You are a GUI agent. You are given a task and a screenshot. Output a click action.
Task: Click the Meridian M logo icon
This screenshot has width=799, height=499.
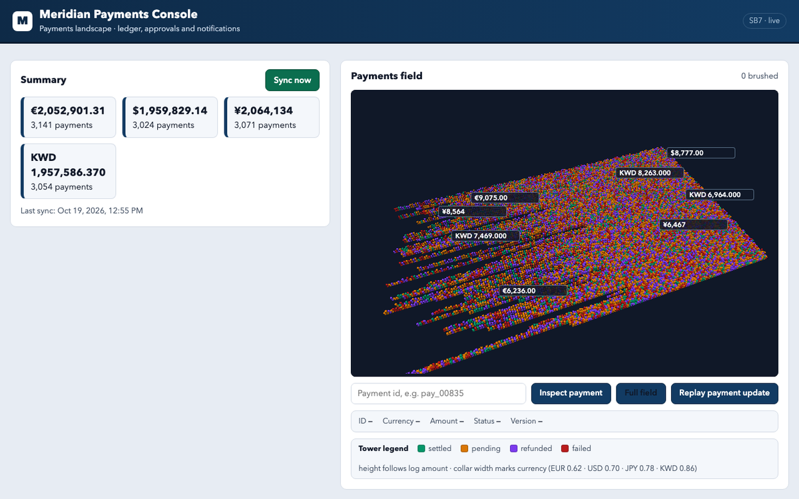click(23, 21)
